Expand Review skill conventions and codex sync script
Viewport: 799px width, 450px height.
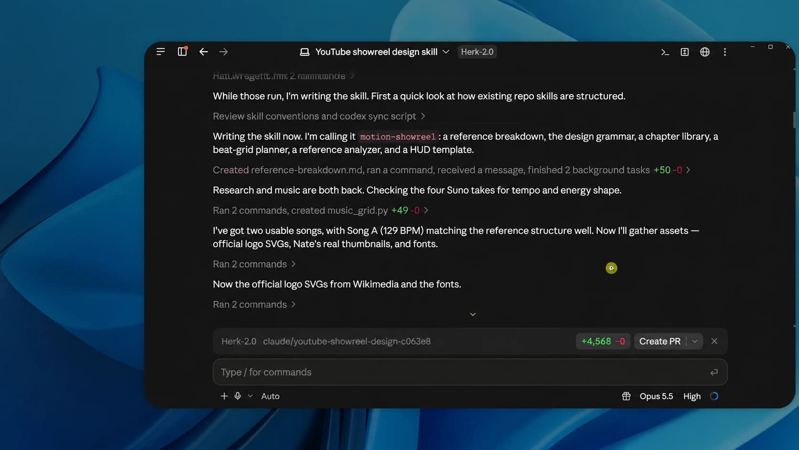click(x=319, y=116)
